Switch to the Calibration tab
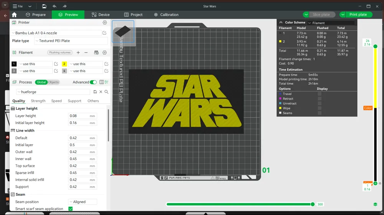The image size is (384, 215). tap(166, 15)
